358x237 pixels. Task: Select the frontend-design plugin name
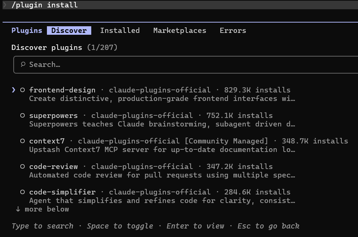coord(62,90)
